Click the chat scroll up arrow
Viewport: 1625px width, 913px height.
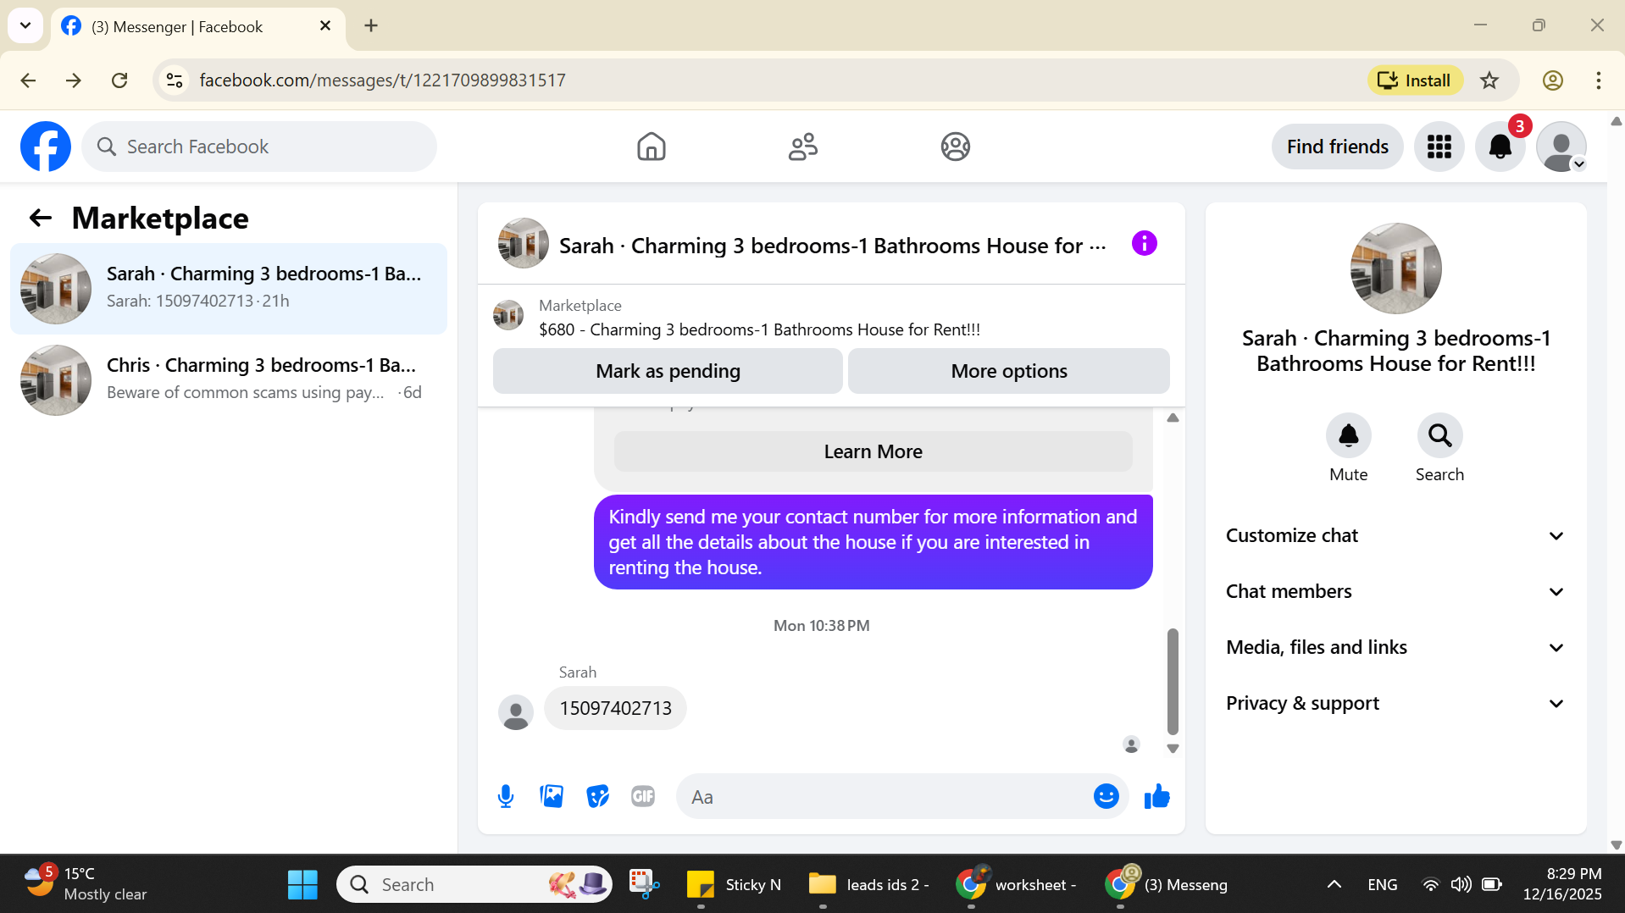[1173, 418]
